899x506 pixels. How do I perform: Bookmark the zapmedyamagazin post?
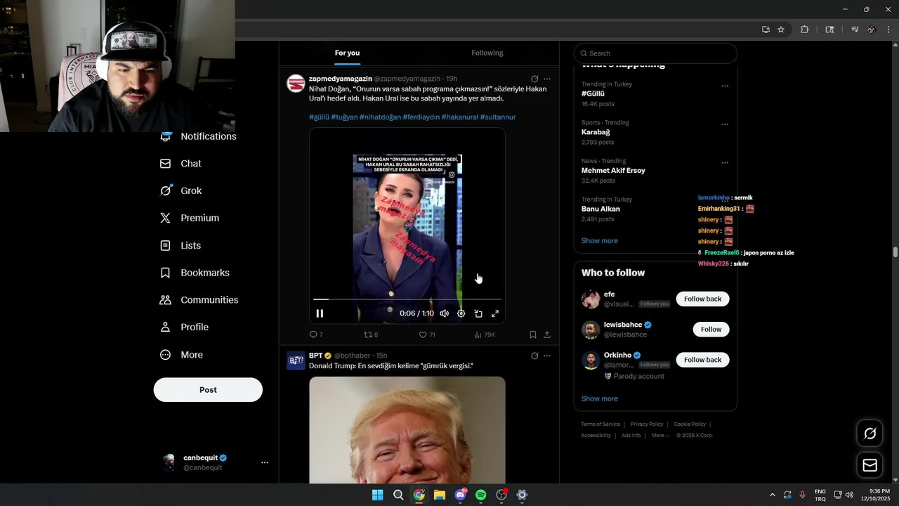[533, 335]
